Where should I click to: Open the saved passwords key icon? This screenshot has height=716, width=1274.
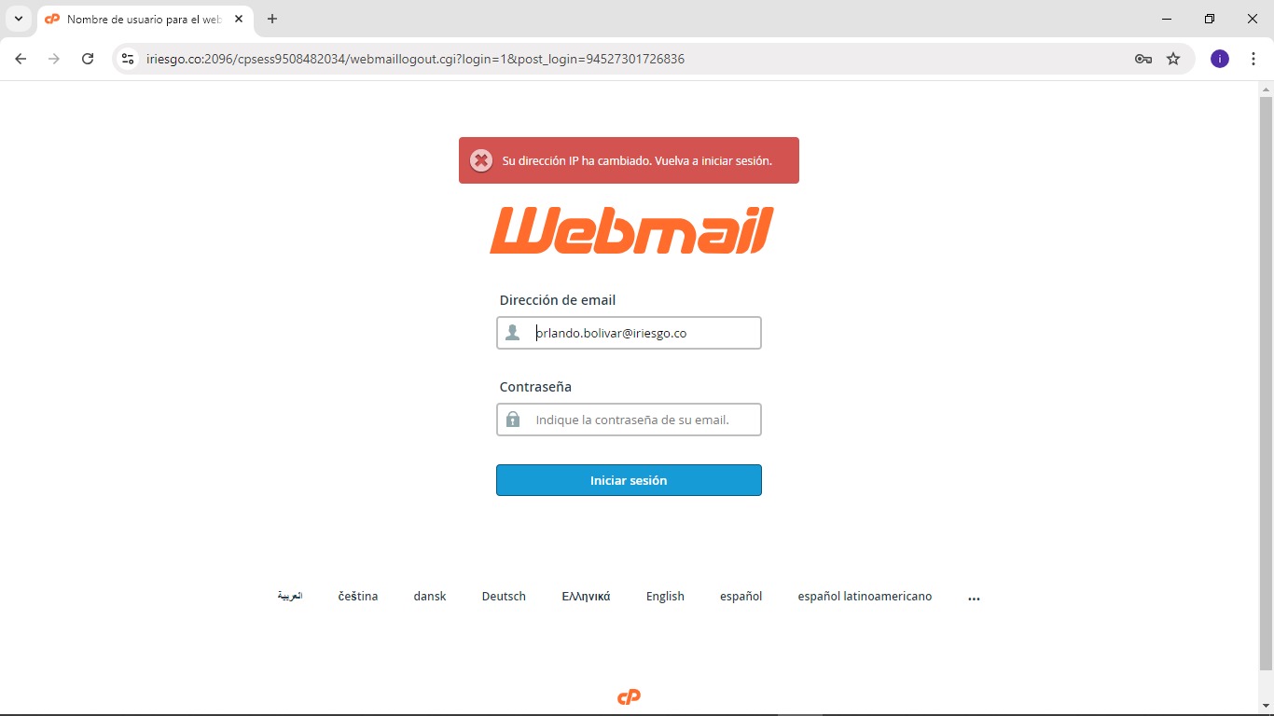tap(1143, 59)
